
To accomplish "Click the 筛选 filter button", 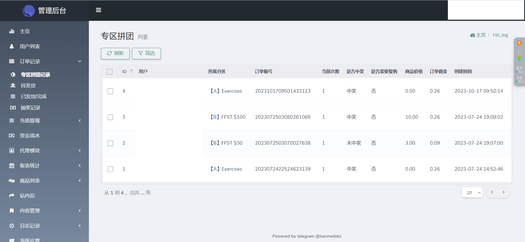I will tap(146, 54).
